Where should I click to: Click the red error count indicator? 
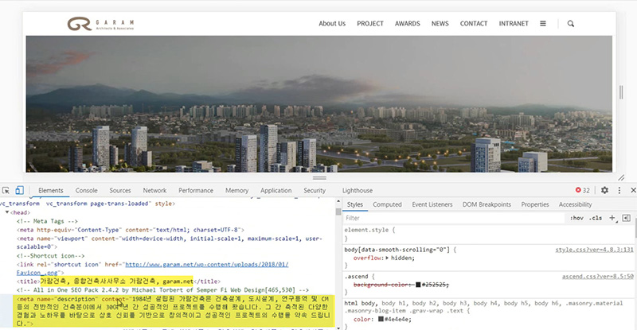pos(583,191)
